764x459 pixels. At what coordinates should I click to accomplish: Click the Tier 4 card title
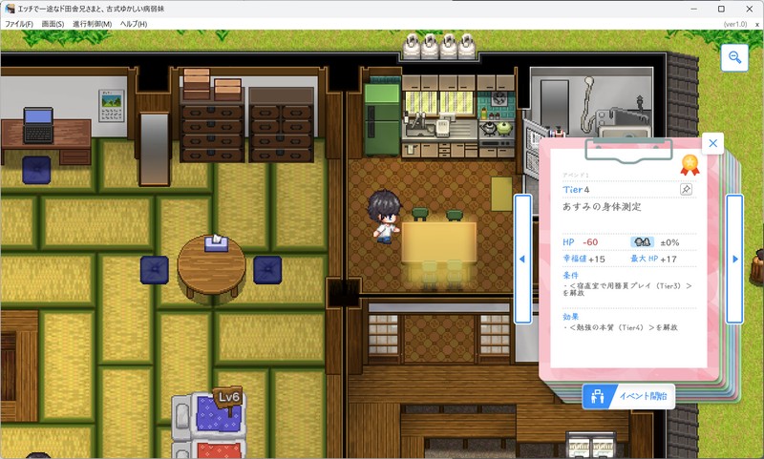tap(577, 190)
